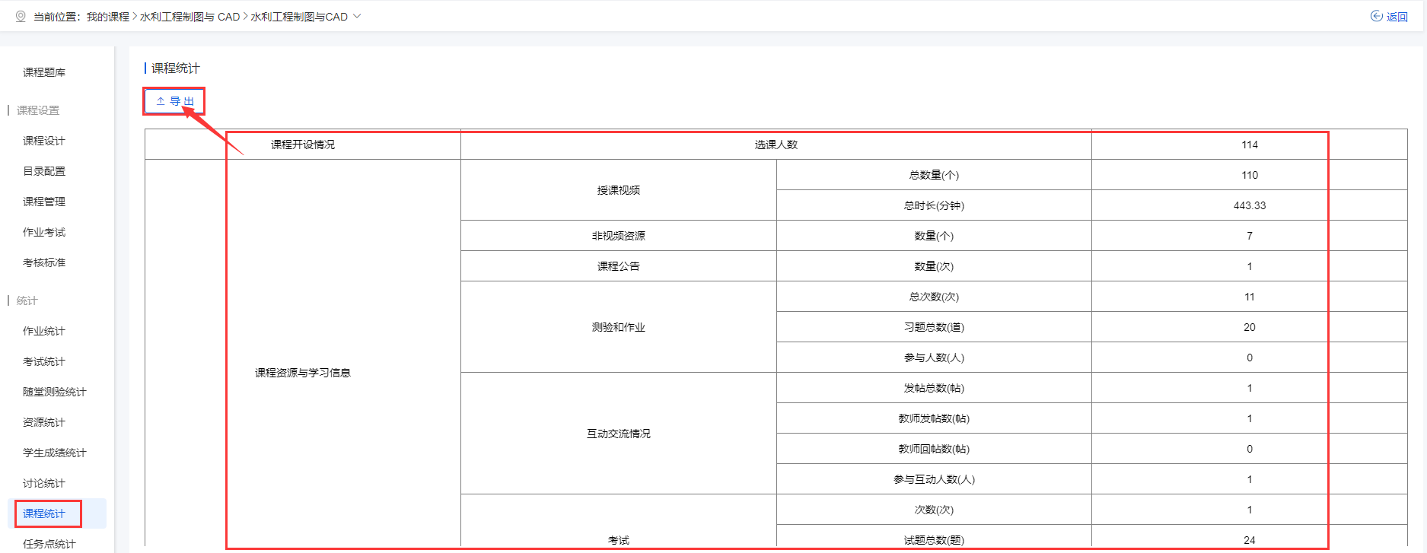Image resolution: width=1427 pixels, height=553 pixels.
Task: Expand the breadcrumb course dropdown chevron
Action: click(357, 16)
